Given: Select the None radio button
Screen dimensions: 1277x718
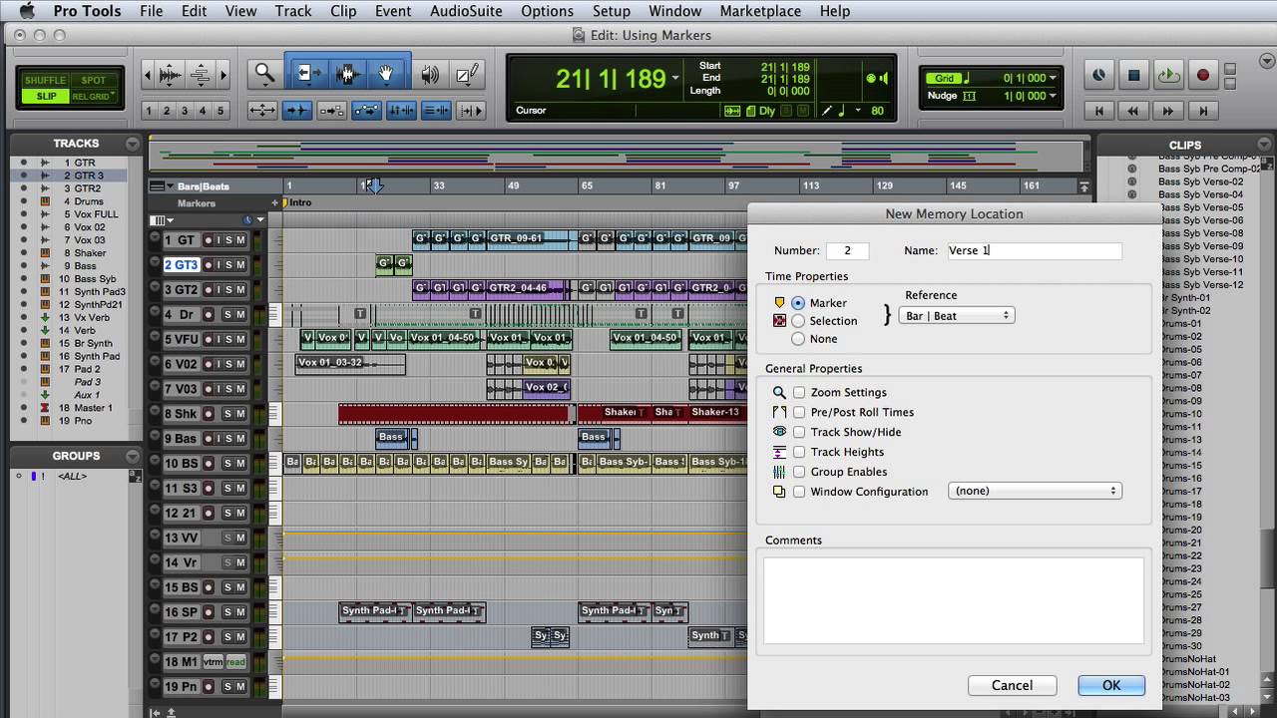Looking at the screenshot, I should click(798, 338).
